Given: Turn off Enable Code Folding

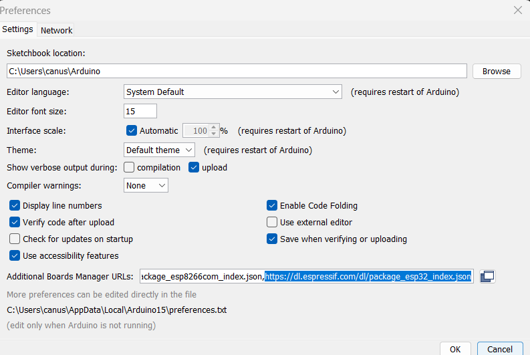Looking at the screenshot, I should [272, 206].
